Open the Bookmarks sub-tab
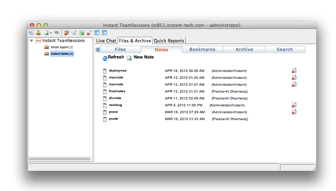Screen dimensions: 336x191 coord(203,50)
